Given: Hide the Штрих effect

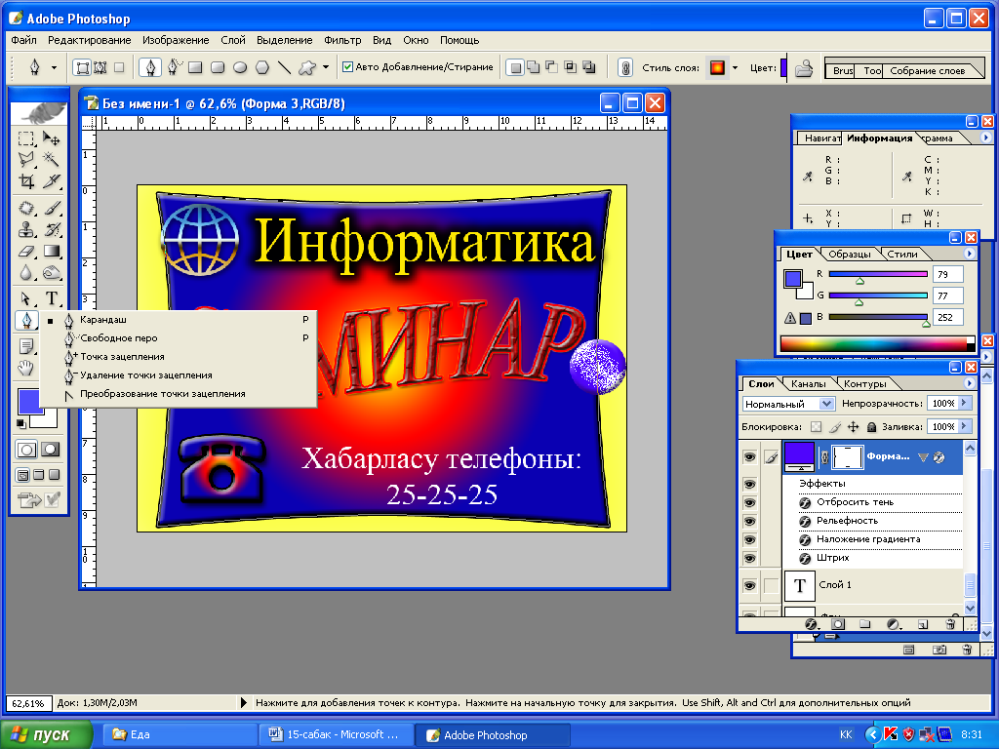Looking at the screenshot, I should (750, 558).
